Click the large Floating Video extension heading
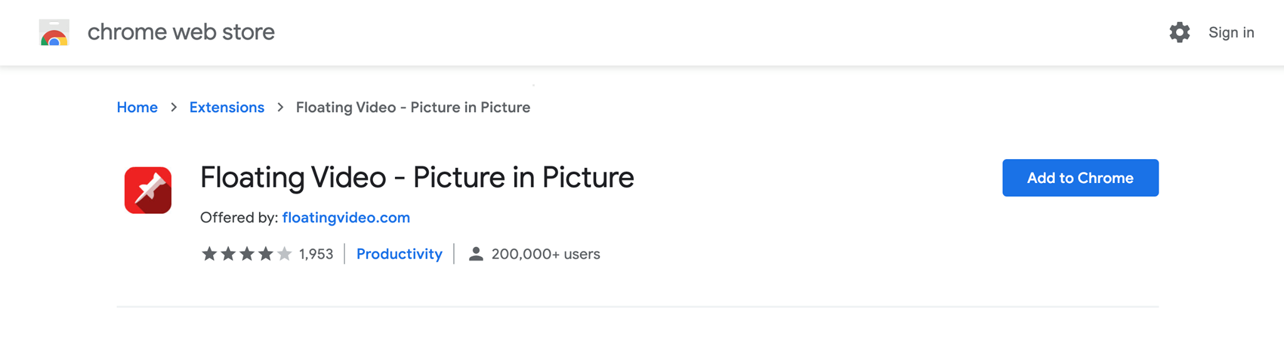Viewport: 1284px width, 339px height. tap(417, 177)
